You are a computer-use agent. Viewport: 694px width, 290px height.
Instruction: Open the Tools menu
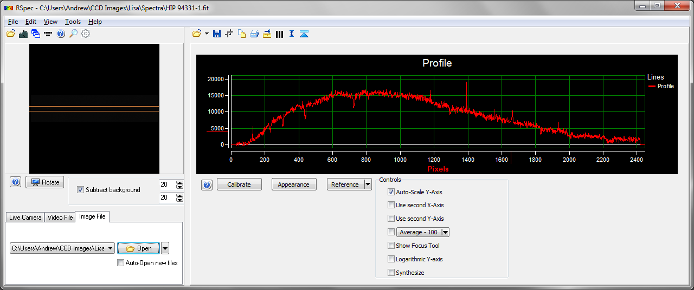tap(73, 22)
